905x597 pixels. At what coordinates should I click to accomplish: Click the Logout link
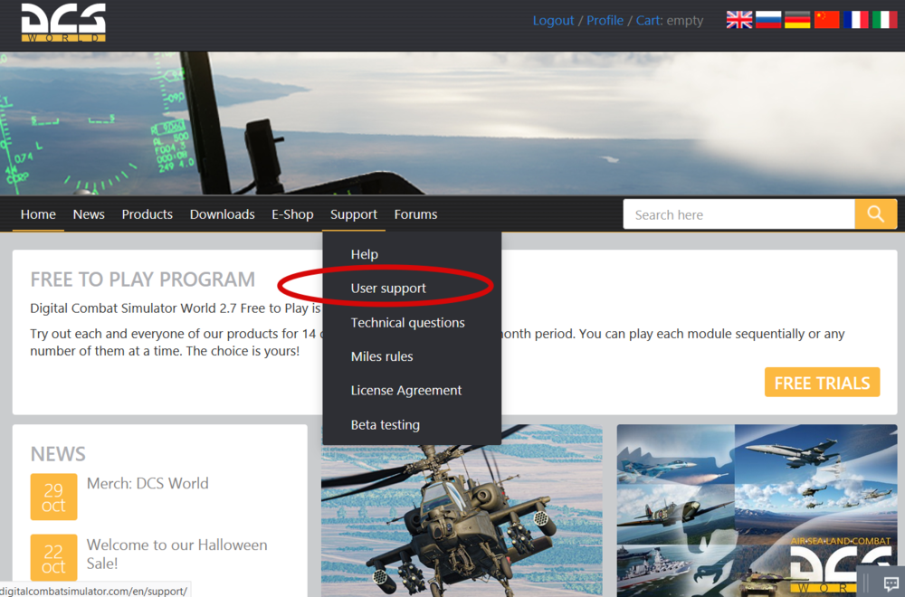(553, 20)
